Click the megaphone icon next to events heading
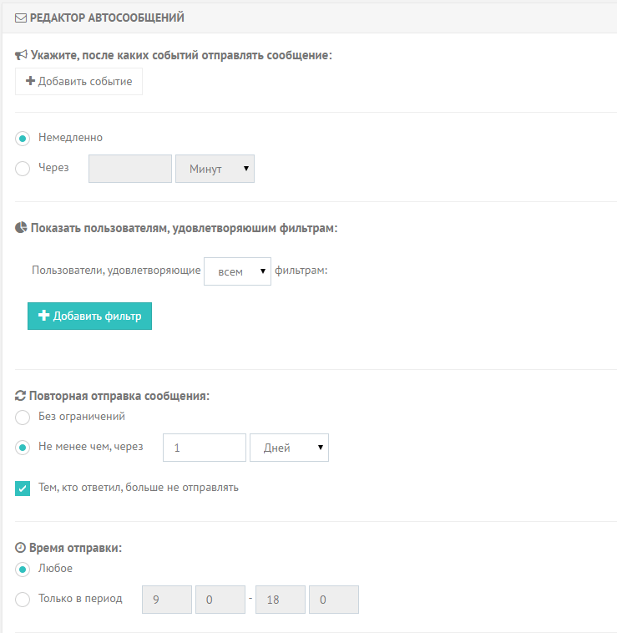This screenshot has width=617, height=633. [x=21, y=55]
